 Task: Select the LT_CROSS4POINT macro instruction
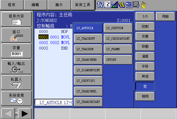tap(118, 39)
